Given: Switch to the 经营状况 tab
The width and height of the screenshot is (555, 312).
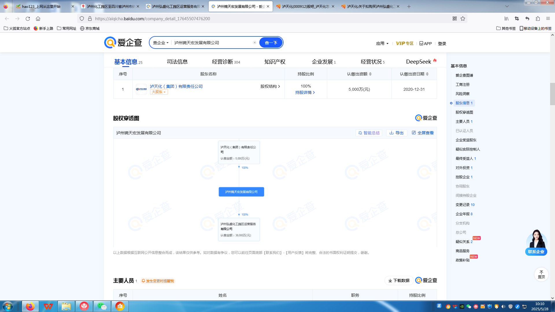Looking at the screenshot, I should 373,62.
